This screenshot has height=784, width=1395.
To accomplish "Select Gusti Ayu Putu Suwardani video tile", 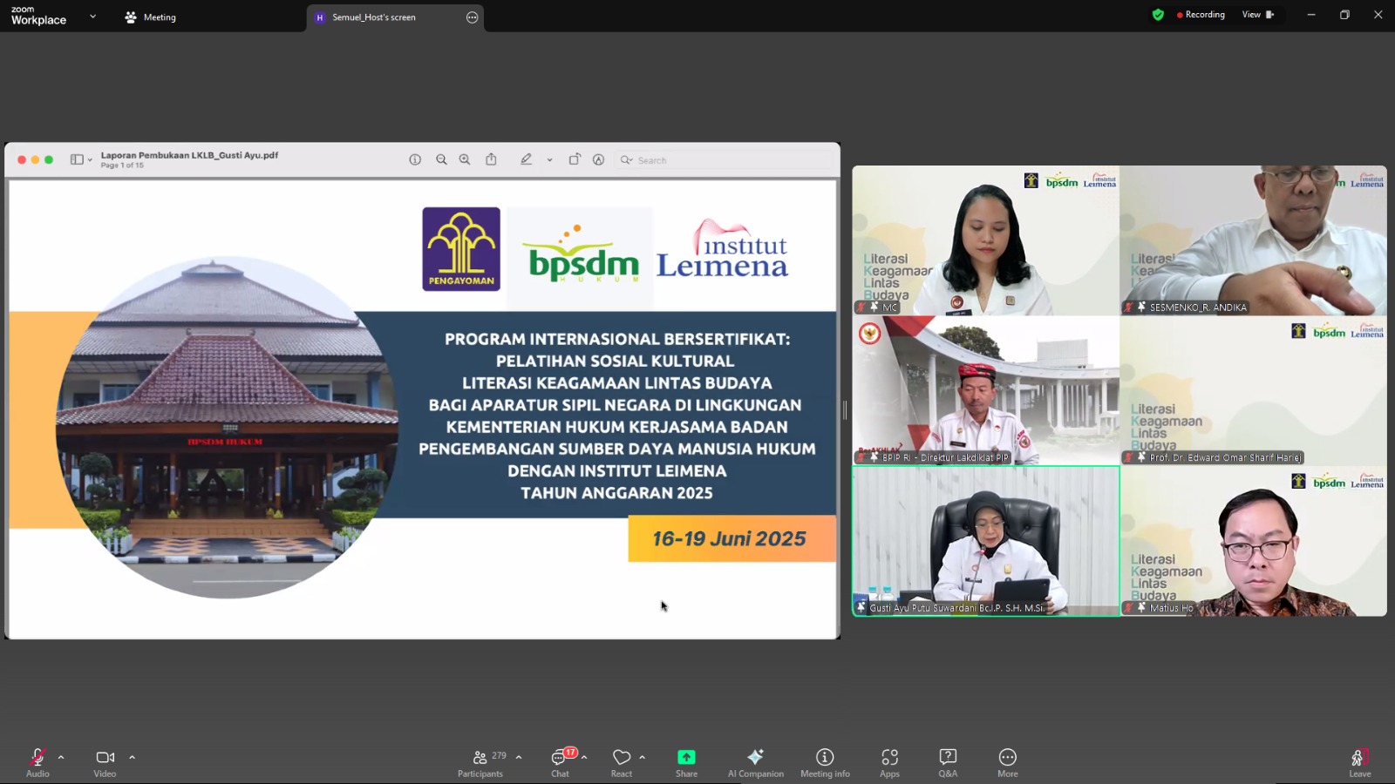I will (x=986, y=541).
